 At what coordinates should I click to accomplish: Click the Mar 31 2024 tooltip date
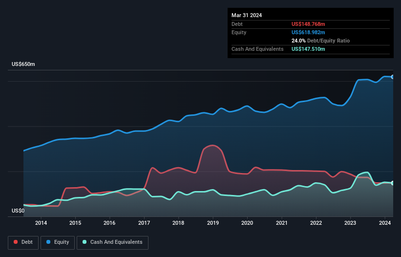click(x=247, y=15)
